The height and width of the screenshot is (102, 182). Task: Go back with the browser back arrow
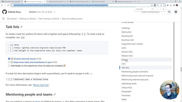point(2,5)
